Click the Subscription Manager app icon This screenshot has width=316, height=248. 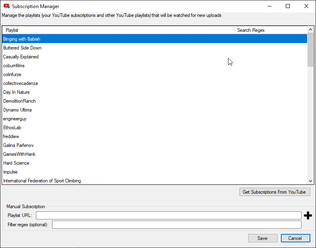6,6
